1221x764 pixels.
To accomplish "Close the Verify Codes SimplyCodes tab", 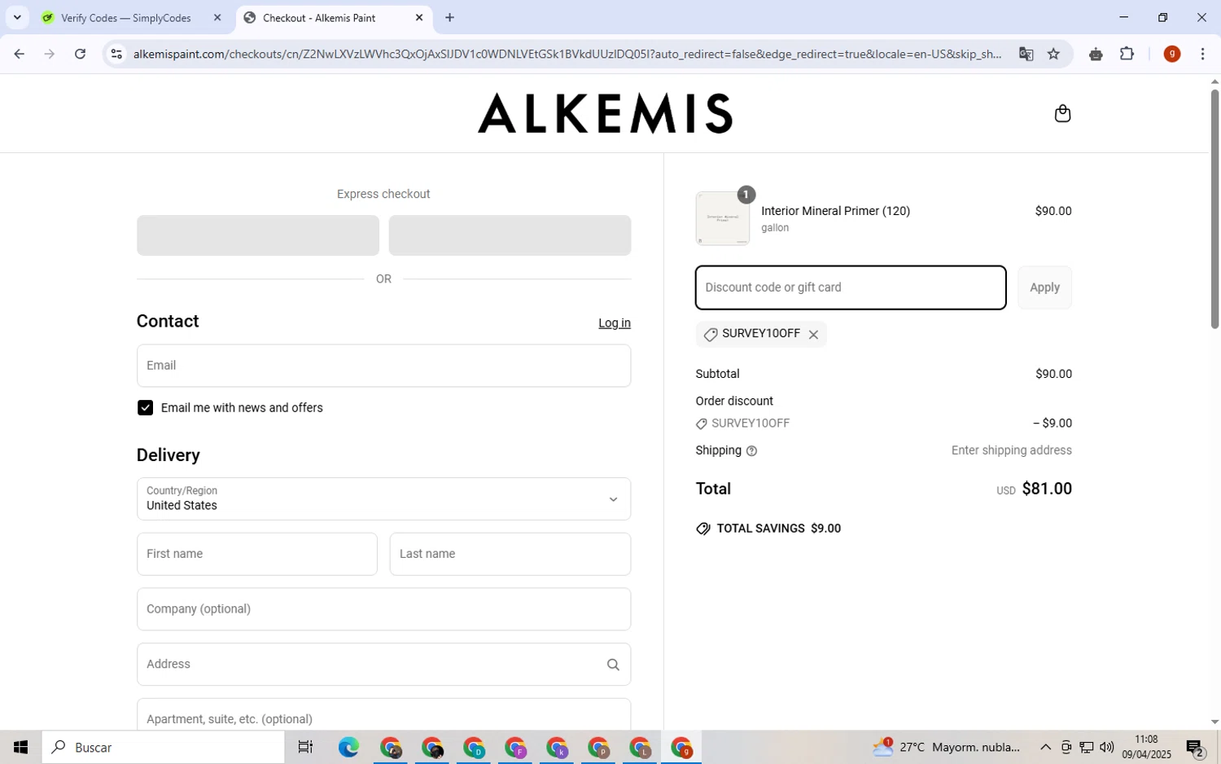I will pos(217,17).
